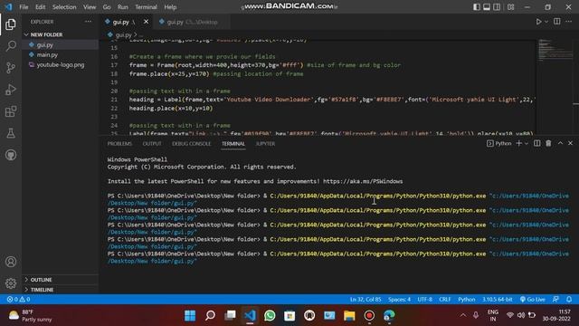Open youtube-logo.png in the Explorer
Screen dimensions: 579x326
61,64
